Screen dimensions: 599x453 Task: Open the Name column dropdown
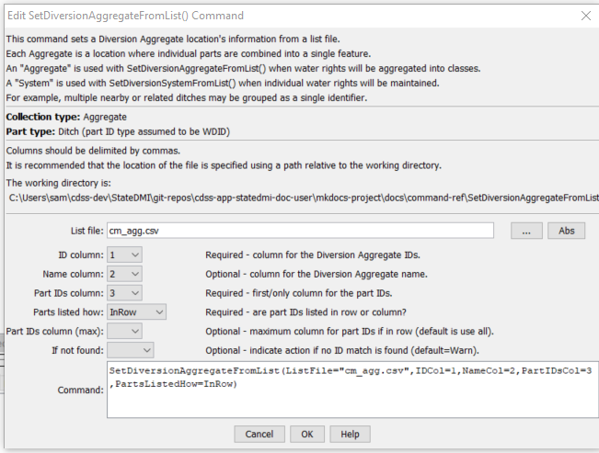(x=124, y=274)
